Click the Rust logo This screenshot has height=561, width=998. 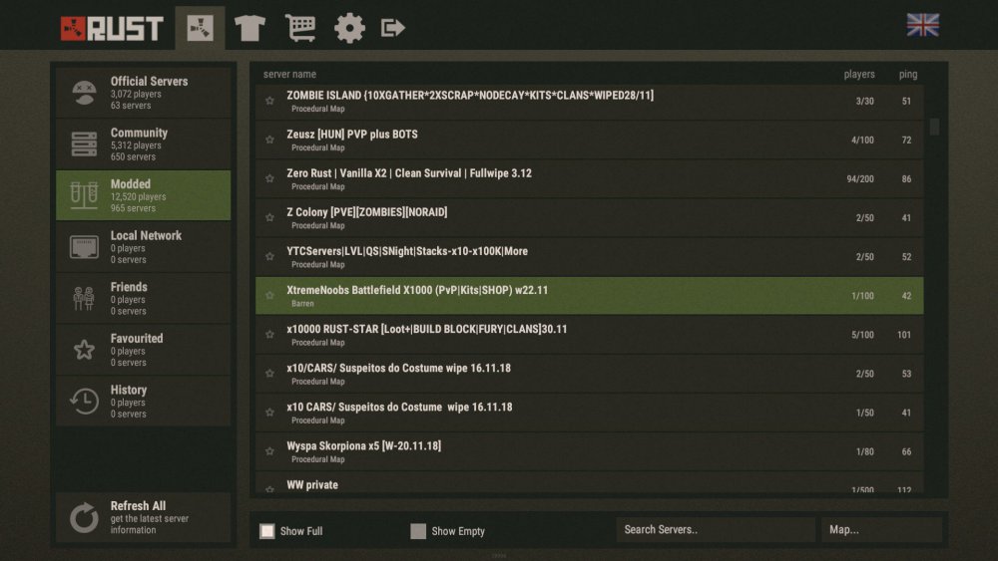[111, 28]
